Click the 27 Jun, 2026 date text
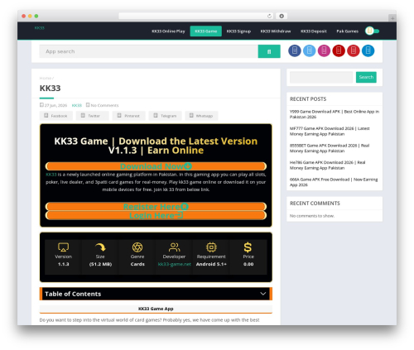414x350 pixels. tap(55, 105)
